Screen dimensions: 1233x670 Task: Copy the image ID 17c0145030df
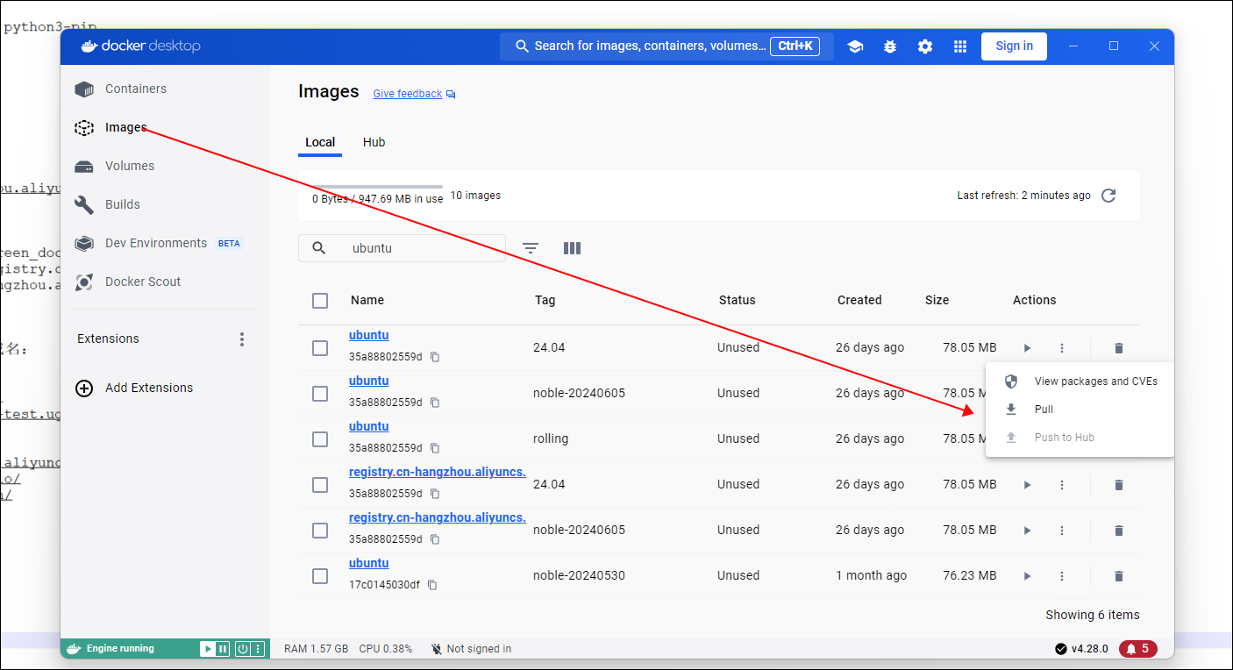coord(432,585)
